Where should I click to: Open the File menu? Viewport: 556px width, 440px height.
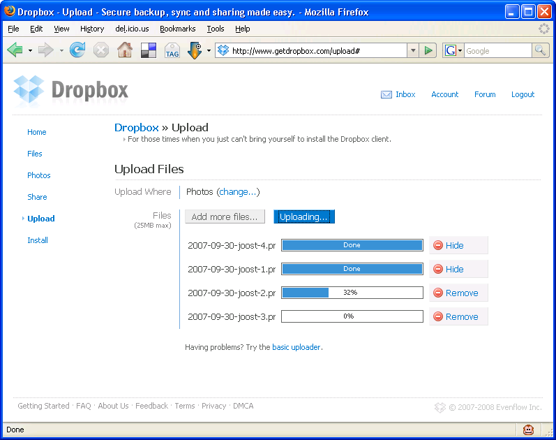(13, 29)
